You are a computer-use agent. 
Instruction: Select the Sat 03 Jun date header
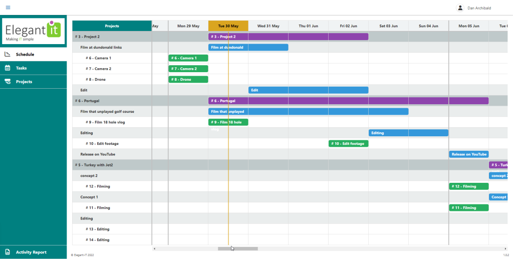click(x=388, y=26)
